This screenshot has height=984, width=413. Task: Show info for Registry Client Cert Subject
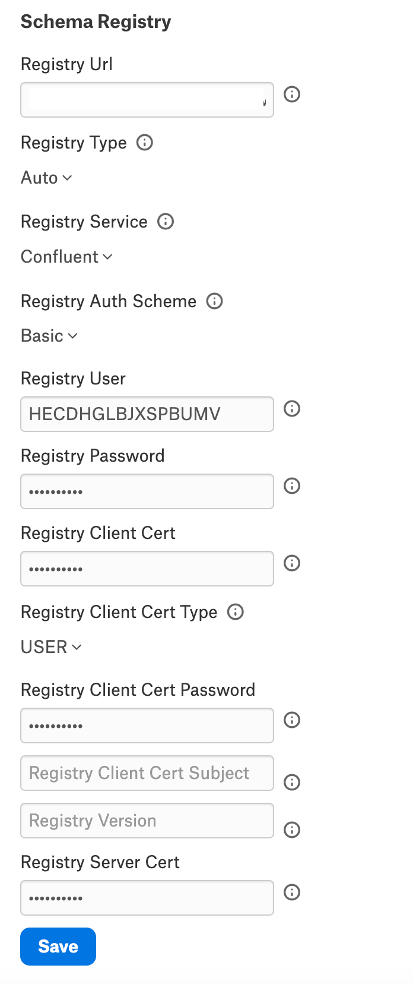point(292,782)
